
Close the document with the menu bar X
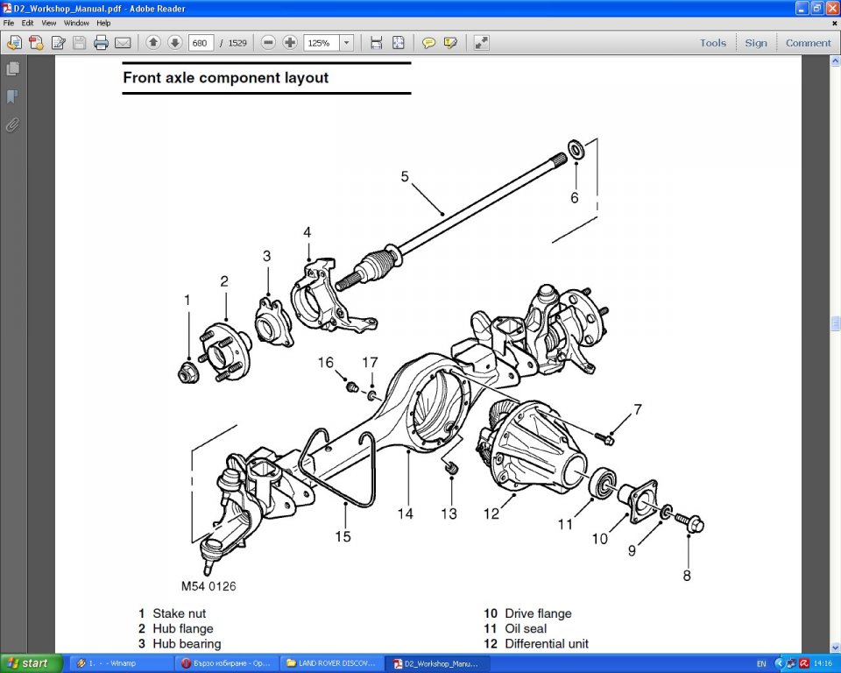[x=834, y=23]
